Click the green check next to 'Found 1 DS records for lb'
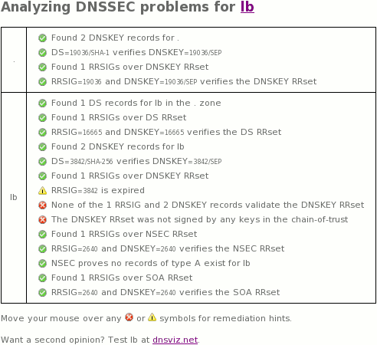 [x=42, y=103]
